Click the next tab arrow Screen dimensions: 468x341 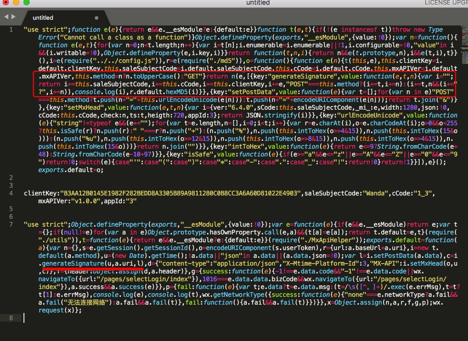pyautogui.click(x=13, y=17)
